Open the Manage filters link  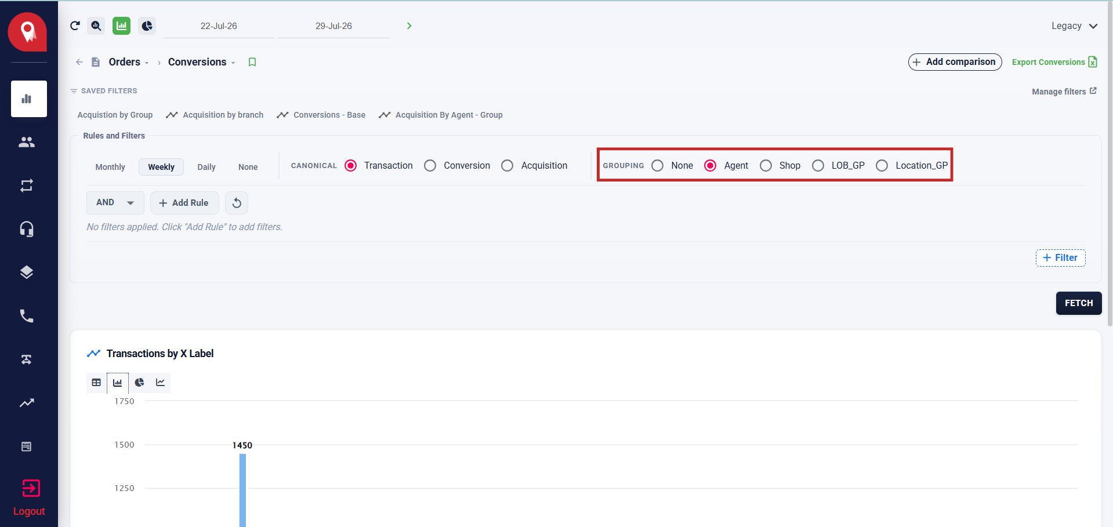1064,92
